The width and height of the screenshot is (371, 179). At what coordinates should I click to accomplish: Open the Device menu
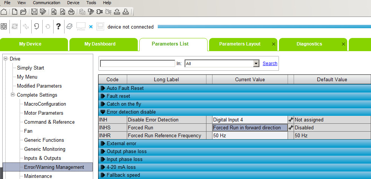point(73,3)
